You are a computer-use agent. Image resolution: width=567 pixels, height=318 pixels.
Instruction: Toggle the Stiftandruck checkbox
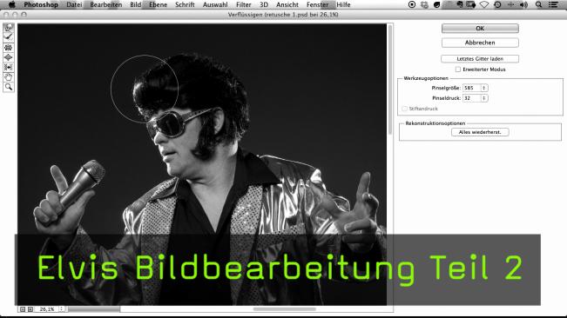click(405, 109)
